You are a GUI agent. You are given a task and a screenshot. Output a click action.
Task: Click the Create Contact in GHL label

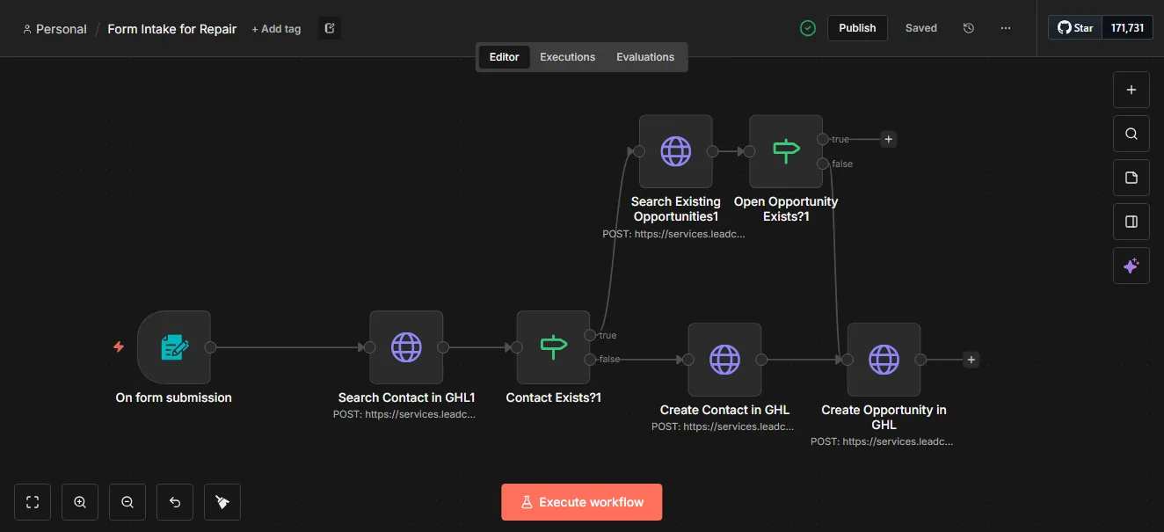[x=724, y=410]
